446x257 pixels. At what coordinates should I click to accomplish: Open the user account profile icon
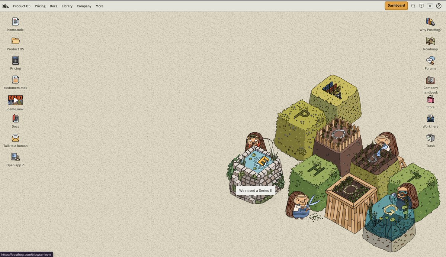point(439,6)
